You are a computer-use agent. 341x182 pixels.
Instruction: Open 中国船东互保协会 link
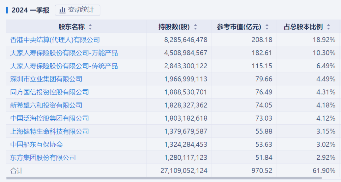coord(37,145)
